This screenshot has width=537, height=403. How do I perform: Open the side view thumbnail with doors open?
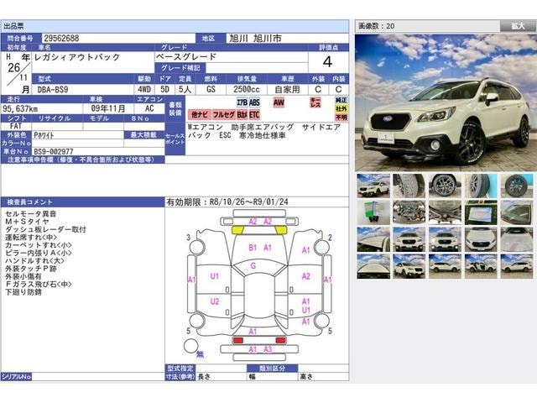click(x=481, y=266)
